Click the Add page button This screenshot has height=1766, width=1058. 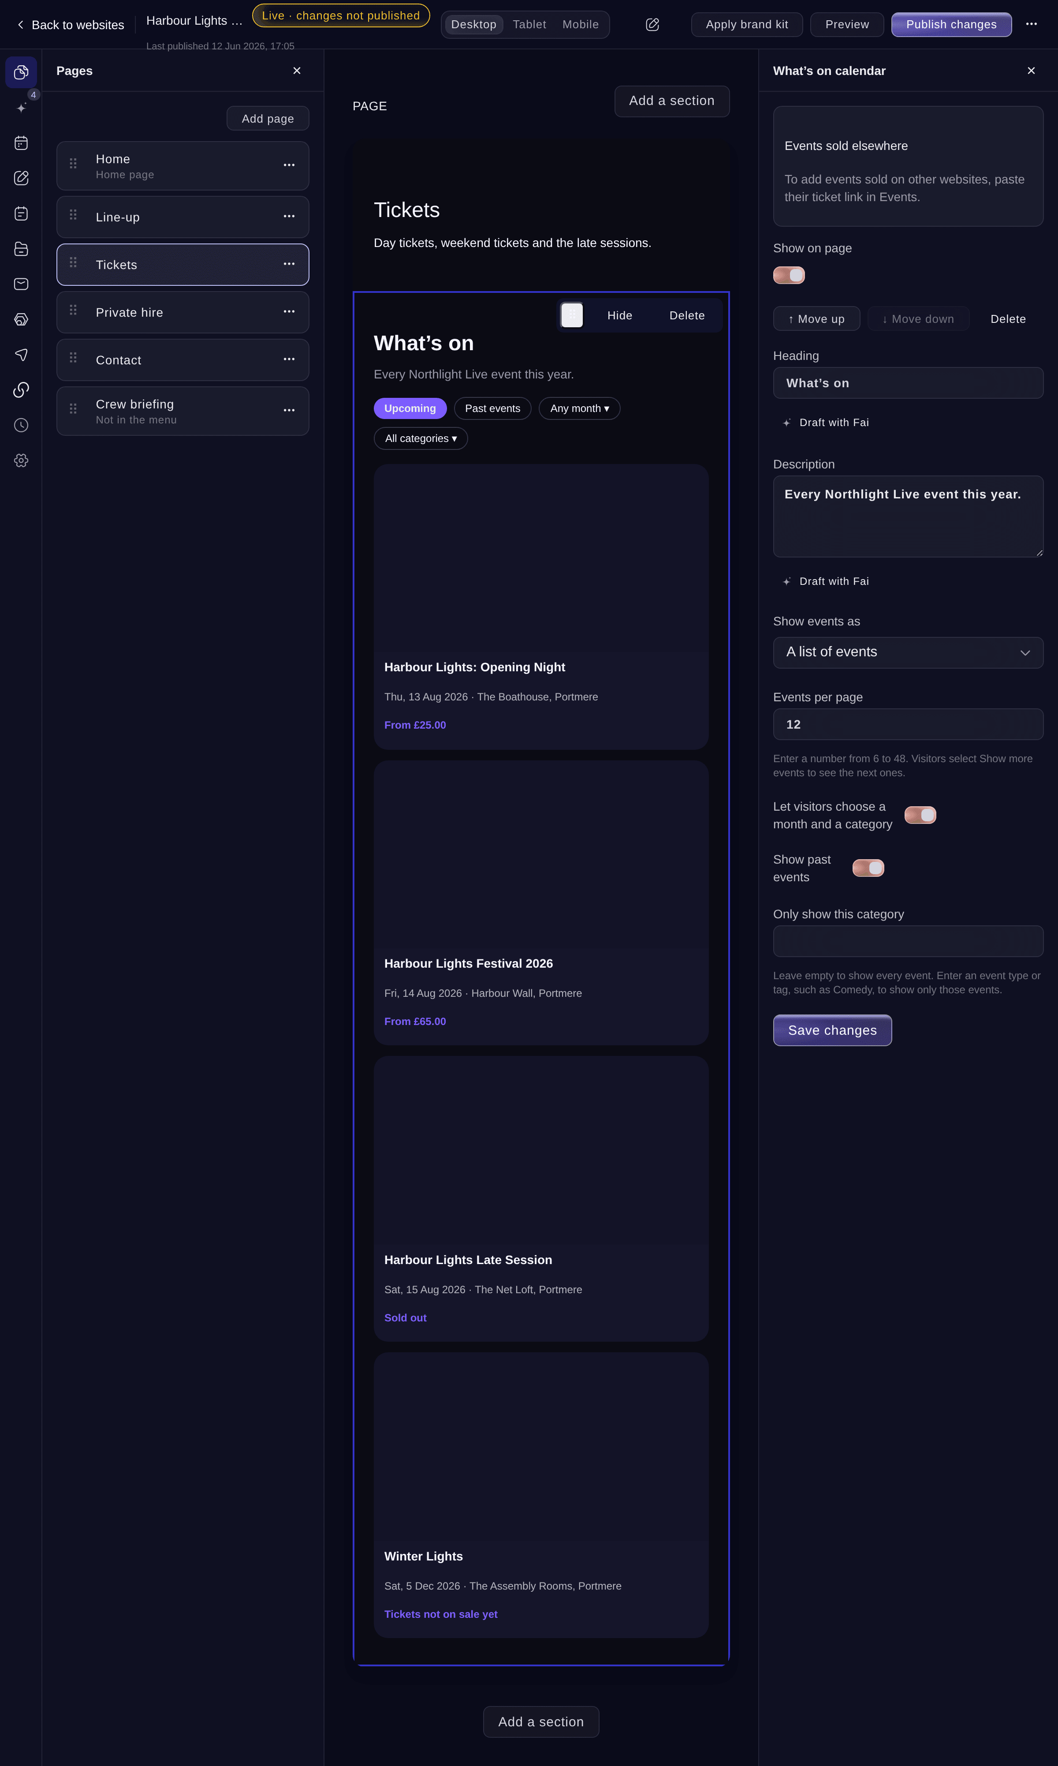click(x=267, y=118)
